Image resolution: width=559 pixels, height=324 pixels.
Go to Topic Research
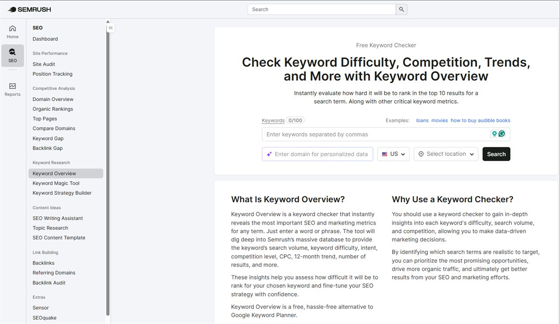tap(50, 228)
